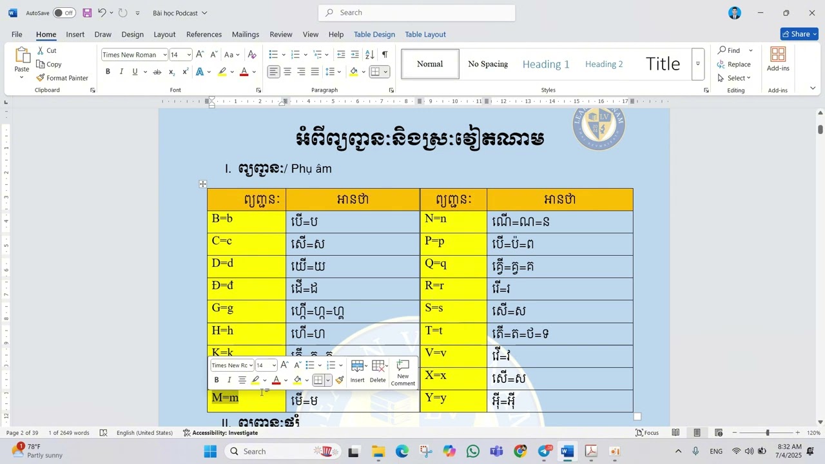This screenshot has height=464, width=825.
Task: Click the ribbon Search box
Action: pyautogui.click(x=416, y=13)
